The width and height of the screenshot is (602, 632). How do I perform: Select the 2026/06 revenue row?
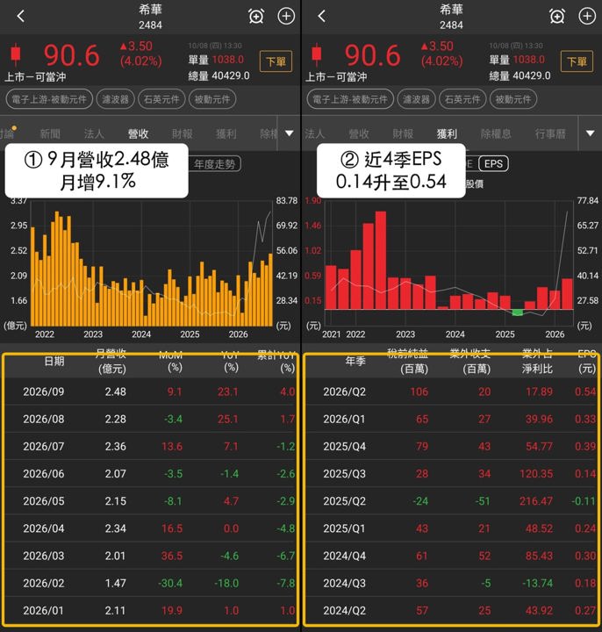pos(151,474)
